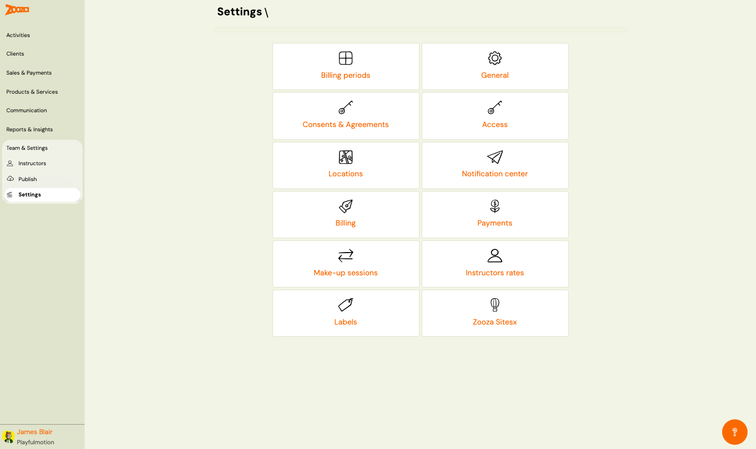The width and height of the screenshot is (756, 449).
Task: Open the Instructors section
Action: click(32, 163)
